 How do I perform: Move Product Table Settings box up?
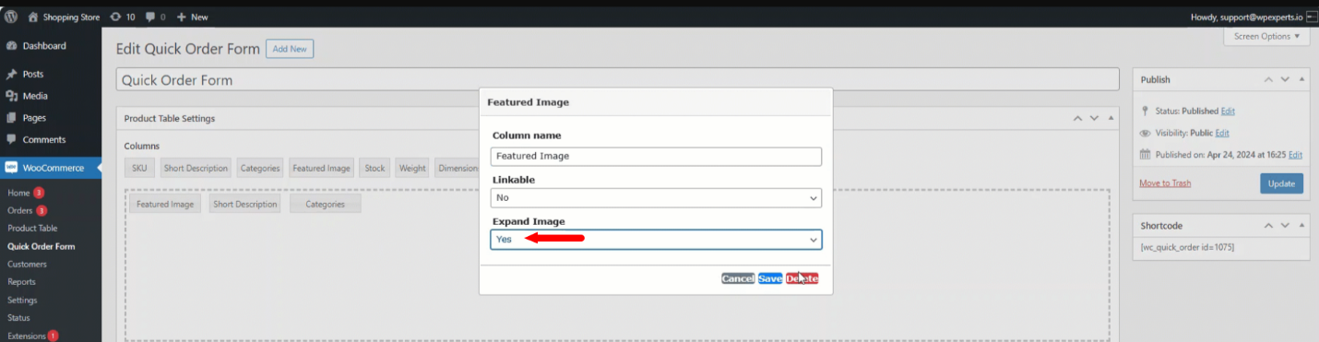(1077, 118)
